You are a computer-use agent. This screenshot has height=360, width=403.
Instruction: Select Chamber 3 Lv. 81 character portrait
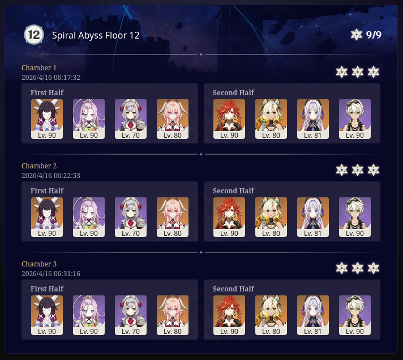click(313, 315)
